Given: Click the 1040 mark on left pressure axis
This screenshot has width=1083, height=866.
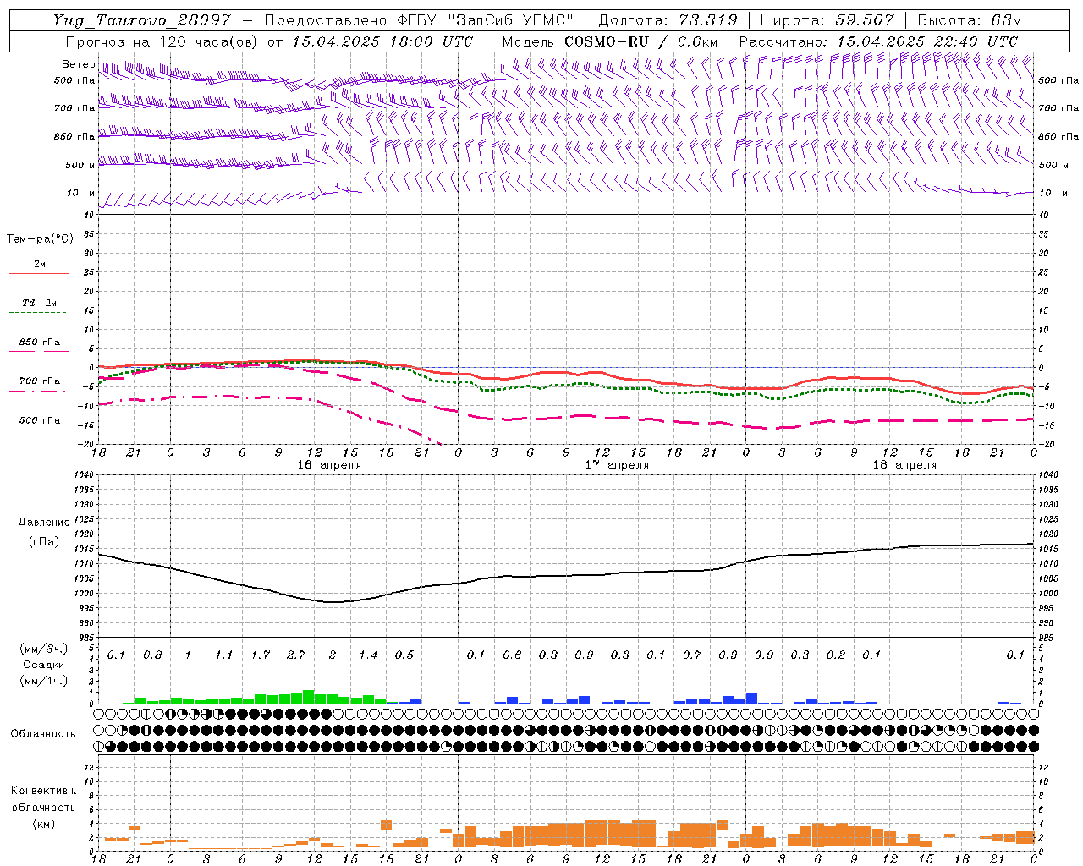Looking at the screenshot, I should click(x=85, y=475).
